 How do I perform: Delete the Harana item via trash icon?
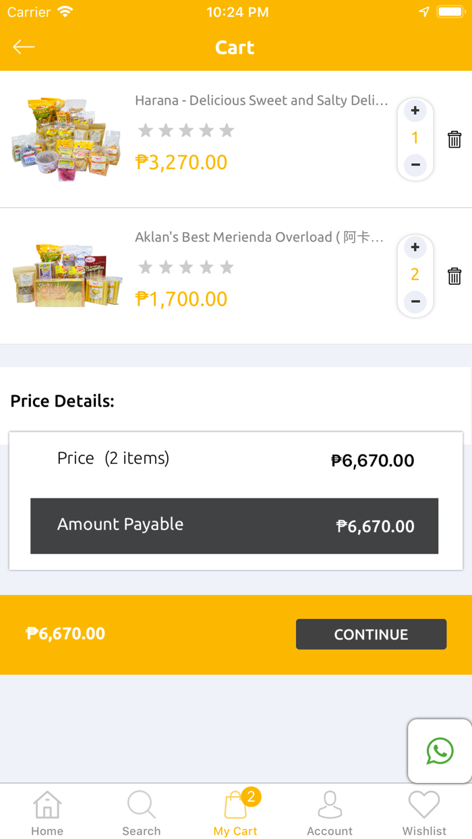point(455,139)
